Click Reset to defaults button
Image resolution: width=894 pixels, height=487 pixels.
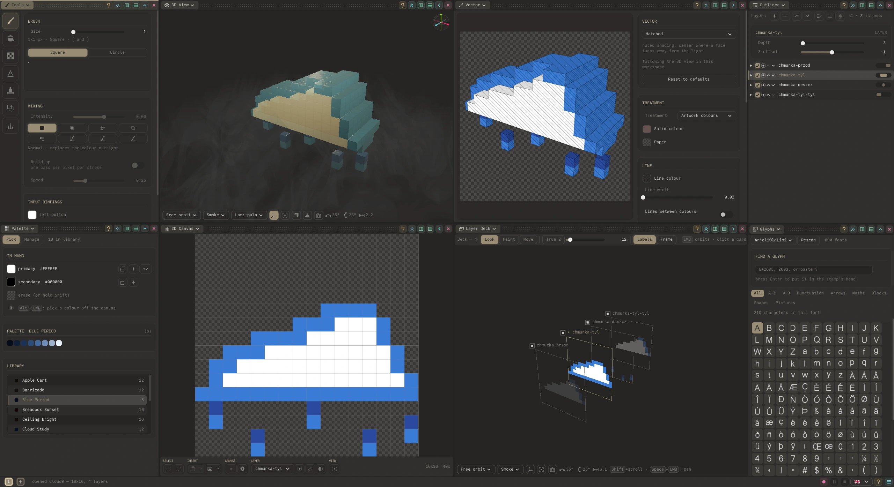click(x=689, y=79)
